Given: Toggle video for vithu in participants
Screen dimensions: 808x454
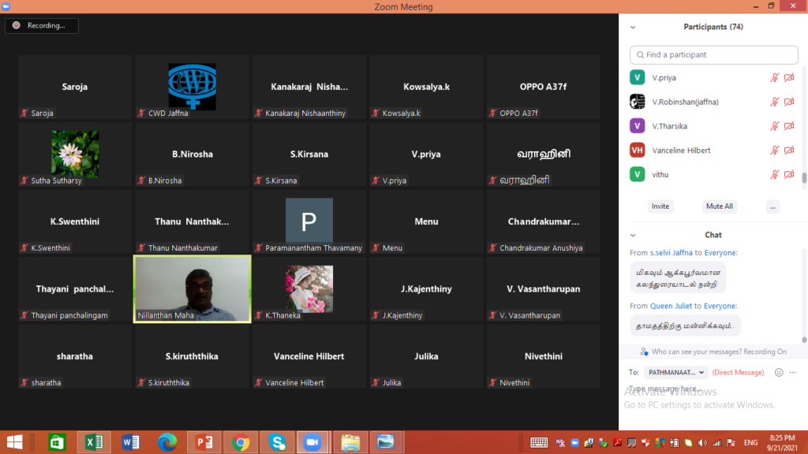Looking at the screenshot, I should point(789,174).
